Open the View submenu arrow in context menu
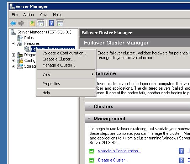The image size is (190, 164). tap(93, 74)
